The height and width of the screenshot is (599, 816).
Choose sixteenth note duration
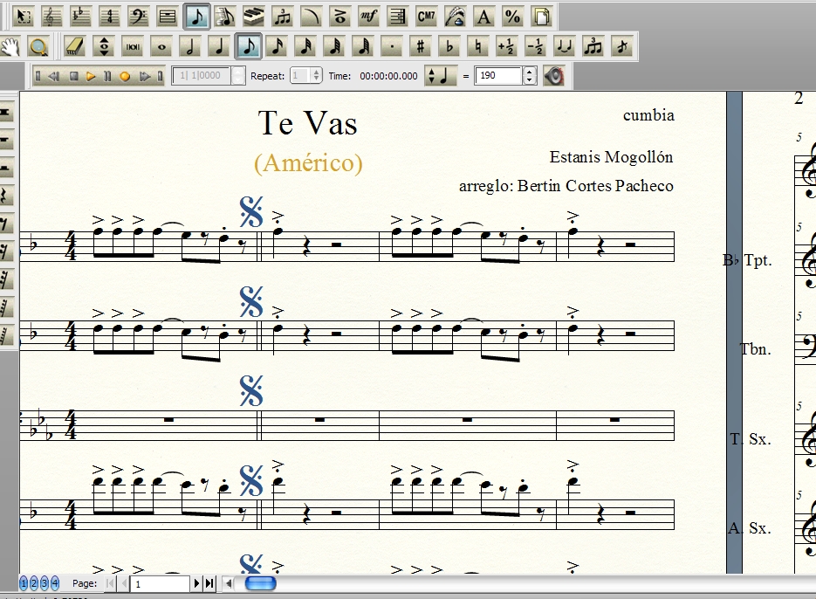(x=277, y=47)
